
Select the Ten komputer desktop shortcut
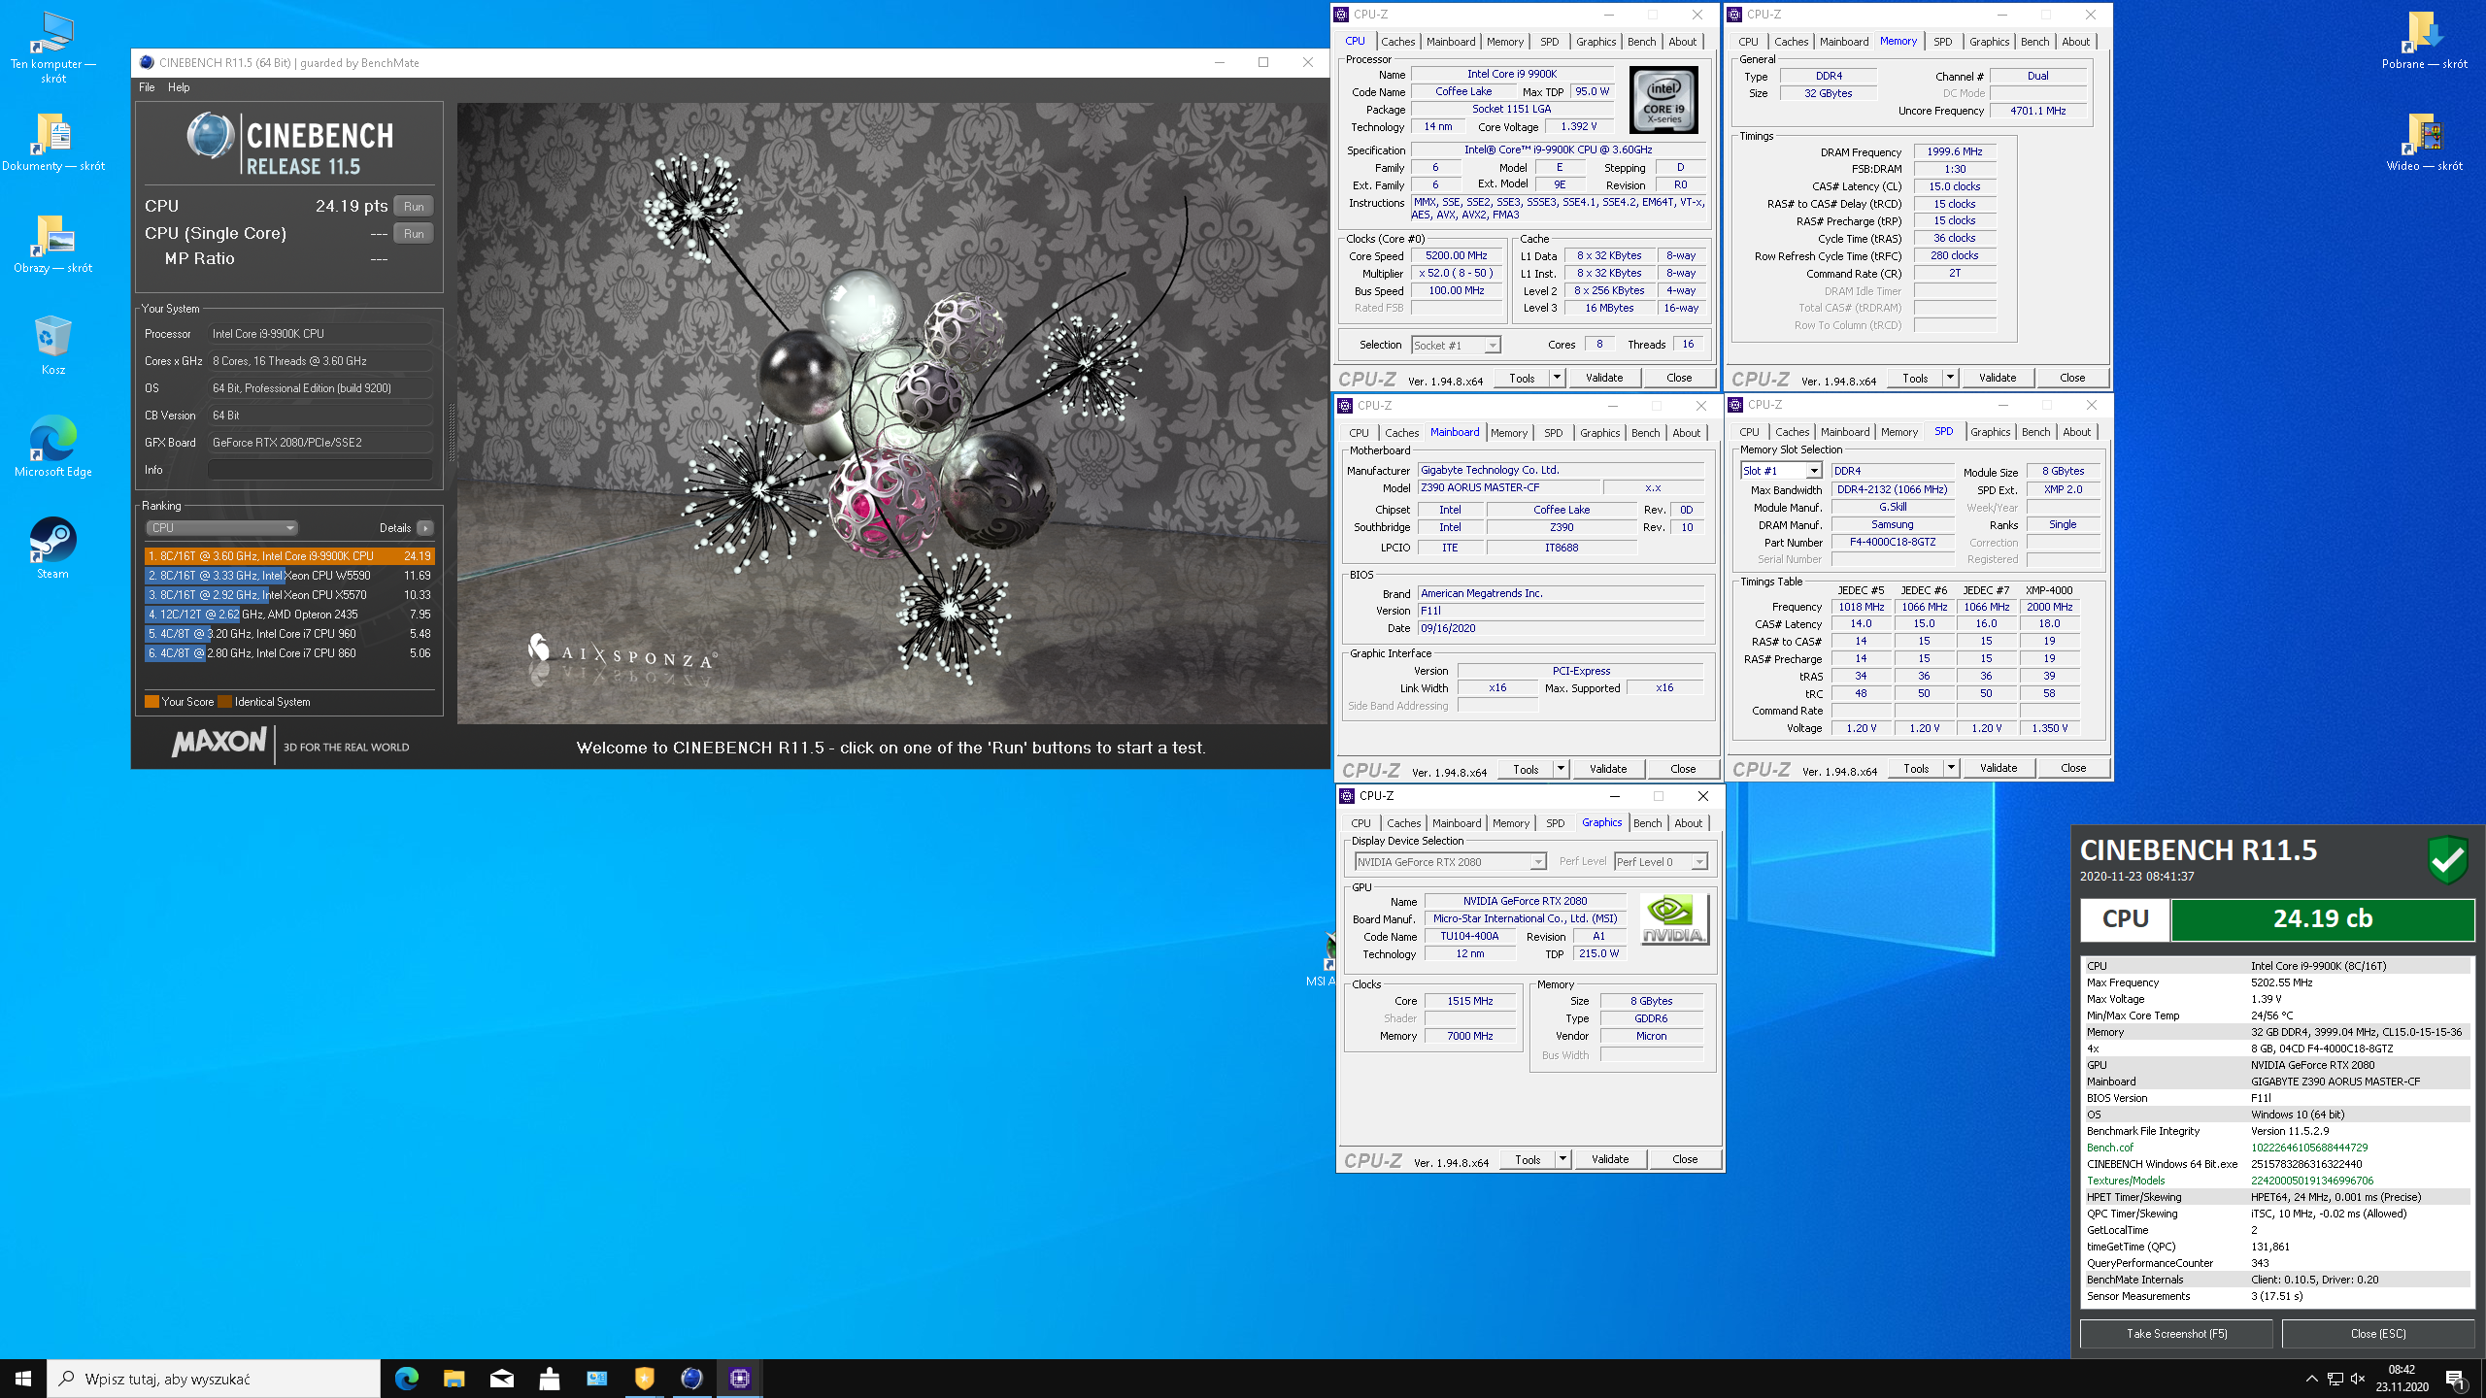point(52,47)
